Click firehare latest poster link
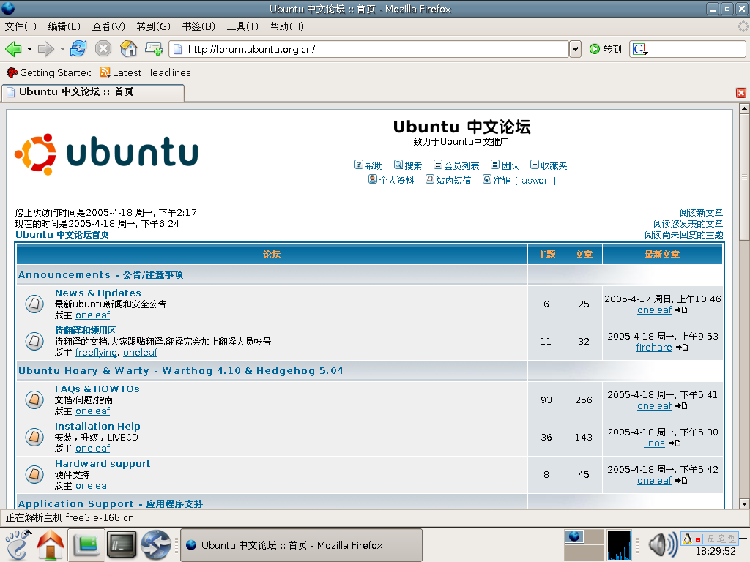 click(x=654, y=348)
